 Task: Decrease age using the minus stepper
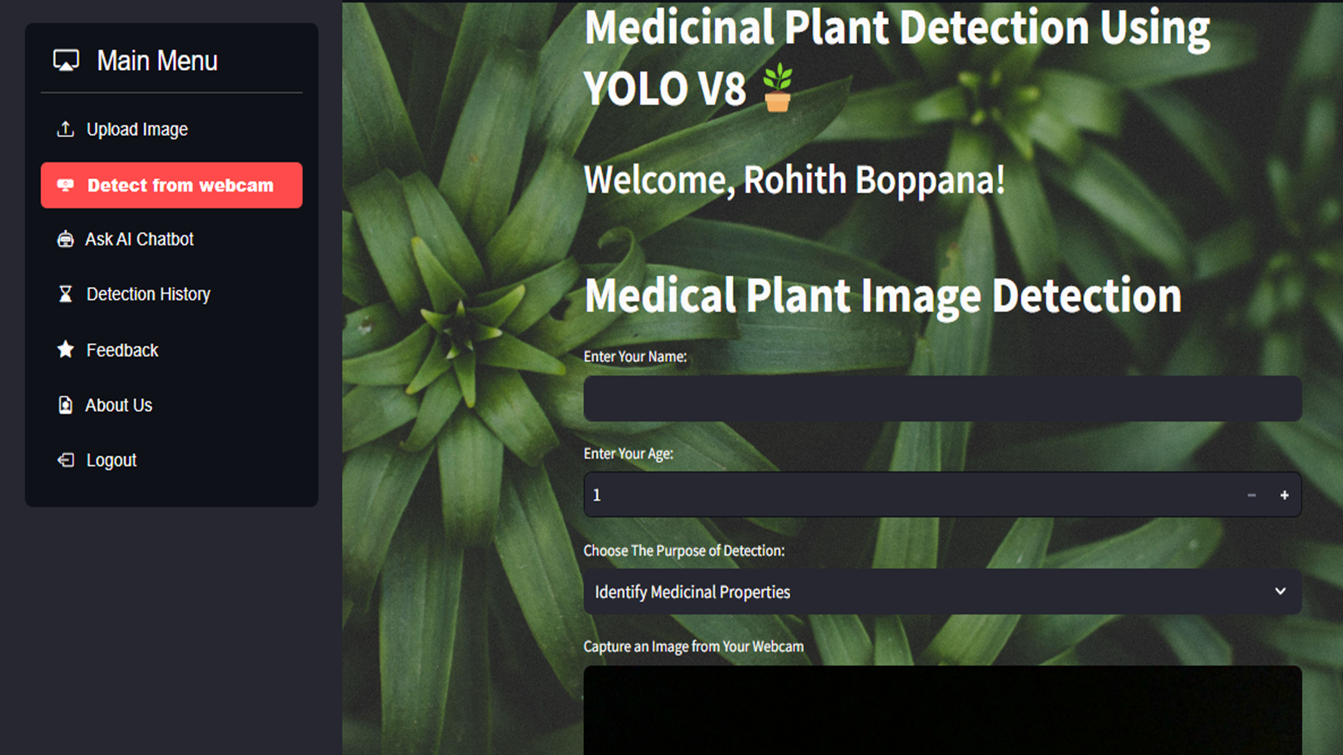click(1251, 495)
